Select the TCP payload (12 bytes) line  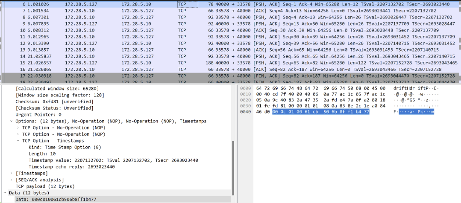point(45,186)
